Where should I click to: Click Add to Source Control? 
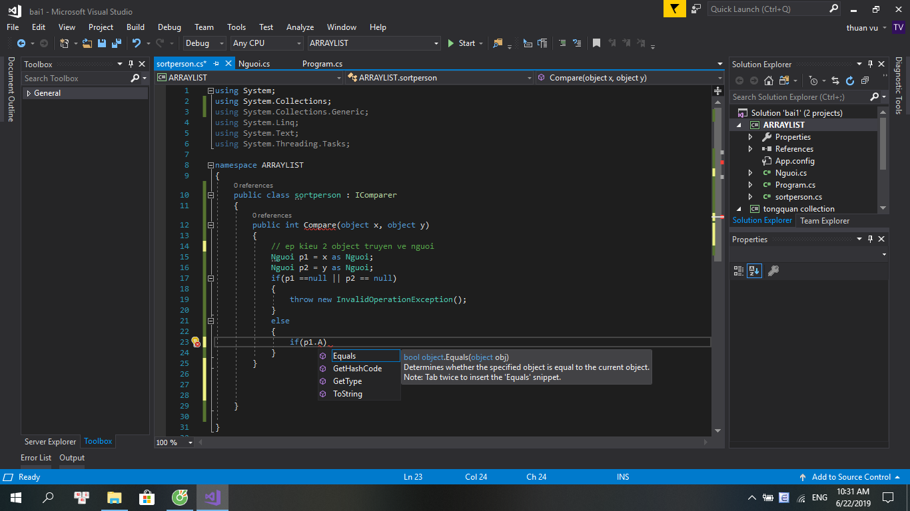coord(851,477)
